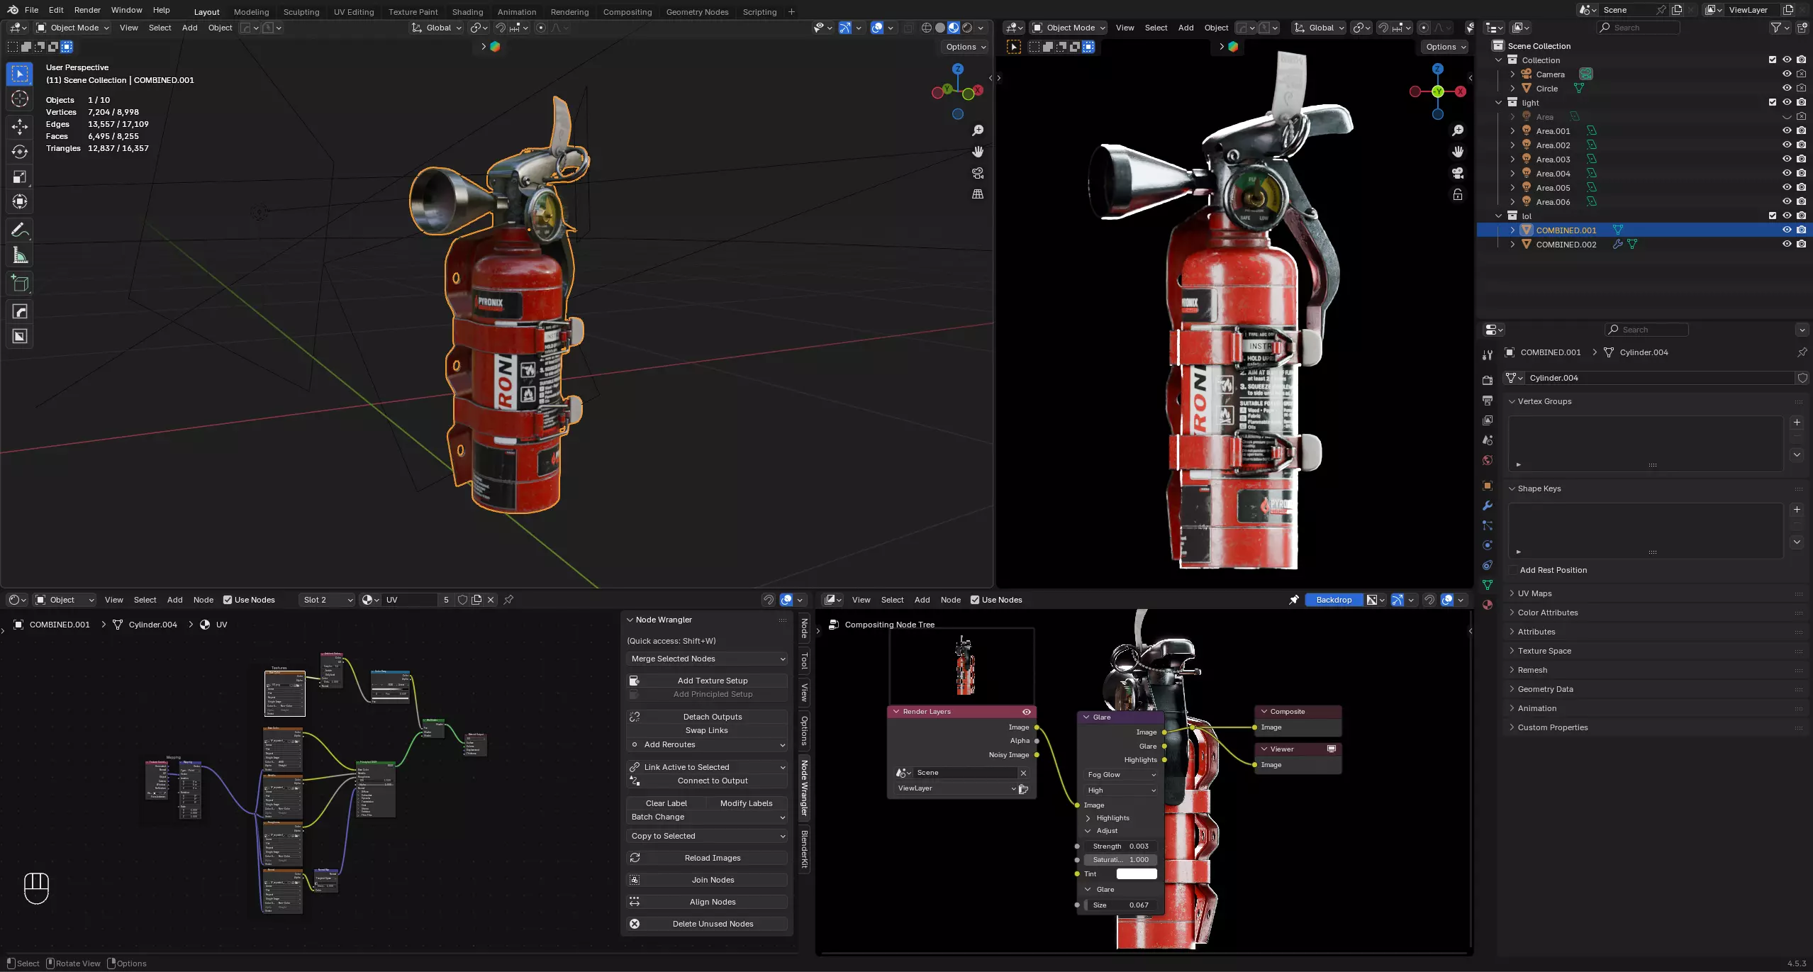Uncheck Use Nodes in shader editor
Image resolution: width=1813 pixels, height=972 pixels.
pos(228,600)
